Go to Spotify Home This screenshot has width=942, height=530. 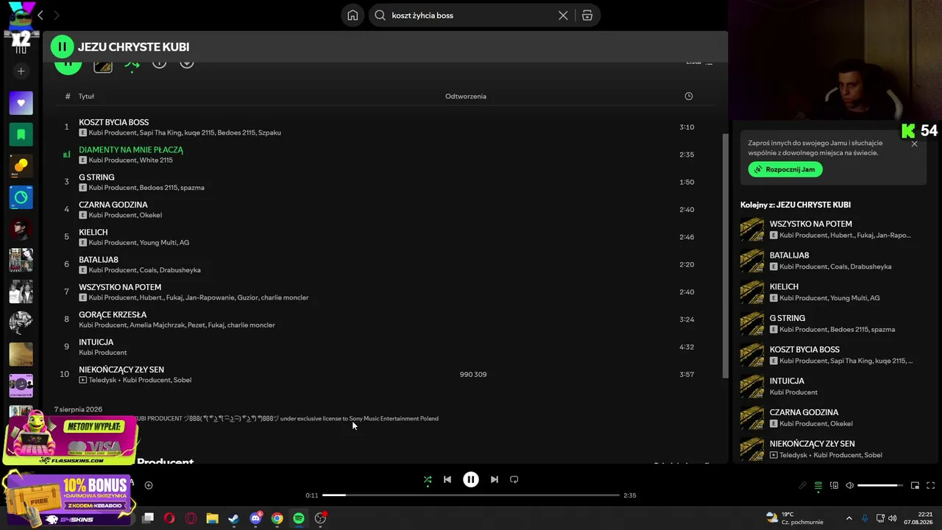353,15
